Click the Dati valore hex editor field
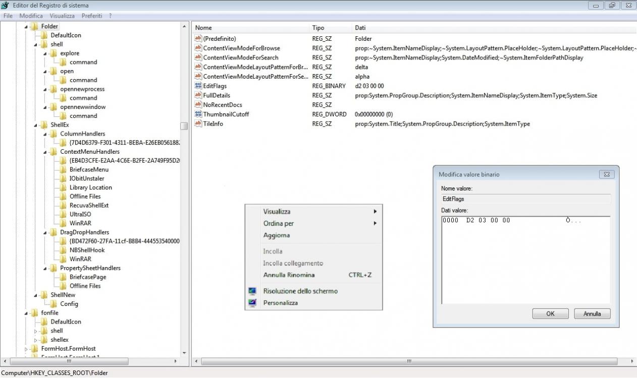The image size is (637, 378). tap(525, 260)
